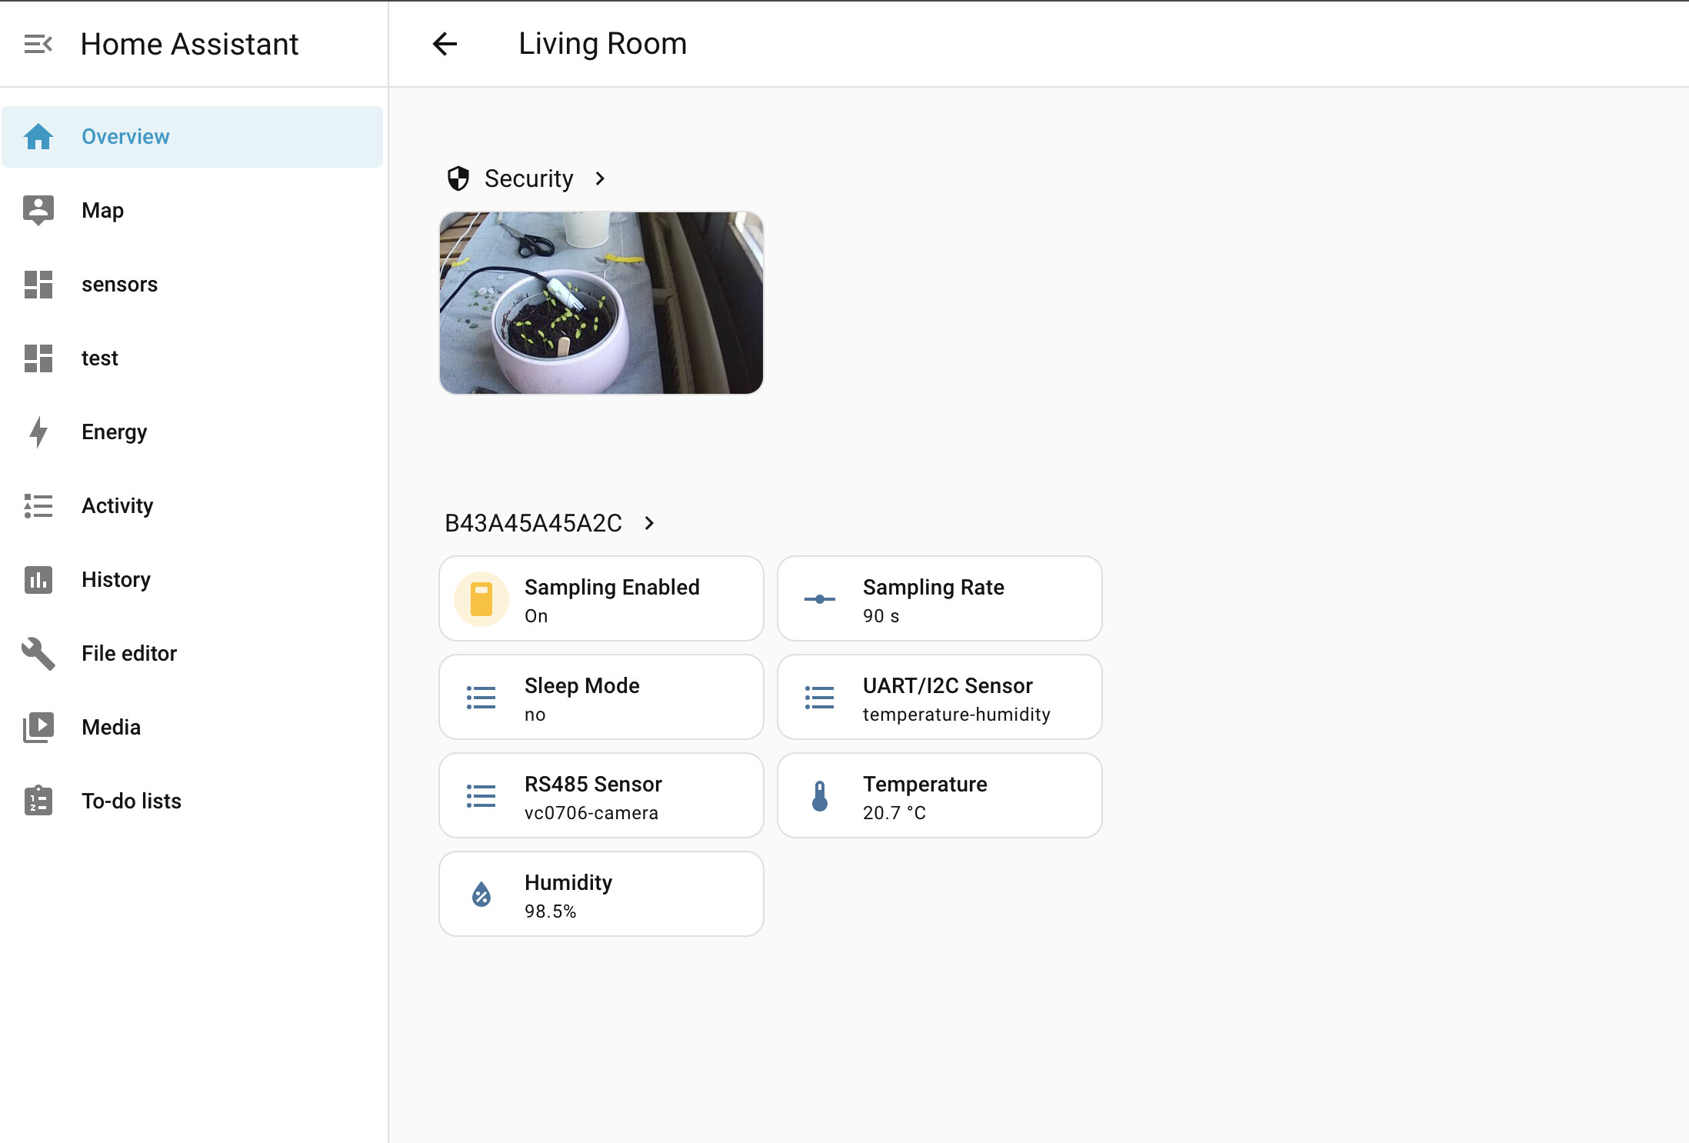This screenshot has height=1143, width=1689.
Task: Click the Energy lightning bolt icon
Action: tap(38, 432)
